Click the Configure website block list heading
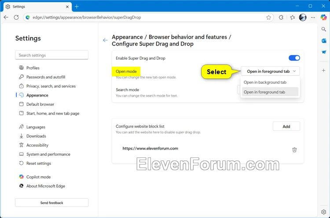The height and width of the screenshot is (218, 330). tap(140, 126)
